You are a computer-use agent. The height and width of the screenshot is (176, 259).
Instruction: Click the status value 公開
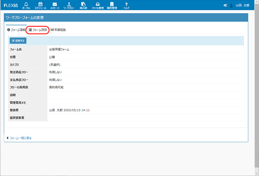(x=52, y=57)
